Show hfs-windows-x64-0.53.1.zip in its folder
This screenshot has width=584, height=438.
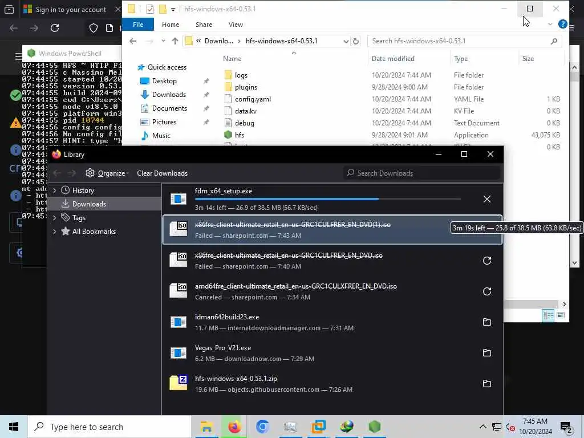point(487,384)
